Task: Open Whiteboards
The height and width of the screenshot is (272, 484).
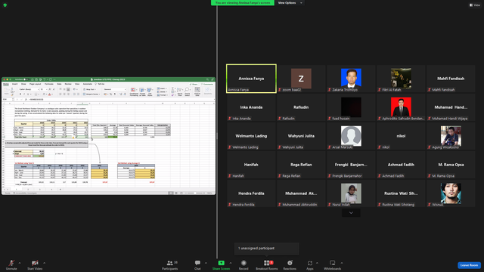Action: (x=332, y=264)
